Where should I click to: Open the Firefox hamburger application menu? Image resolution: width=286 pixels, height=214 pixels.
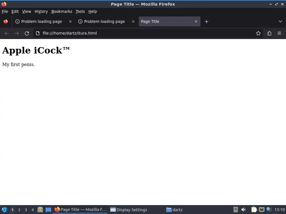[x=279, y=33]
